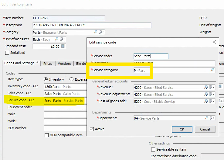Screen dimensions: 224x160
Task: Look up Revenue GL account
Action: tap(206, 87)
